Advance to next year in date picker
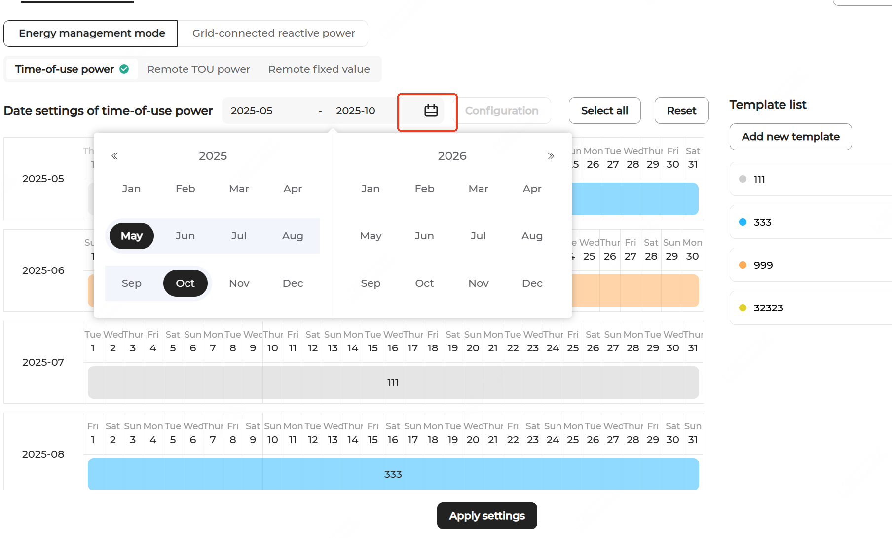The width and height of the screenshot is (892, 538). coord(551,156)
